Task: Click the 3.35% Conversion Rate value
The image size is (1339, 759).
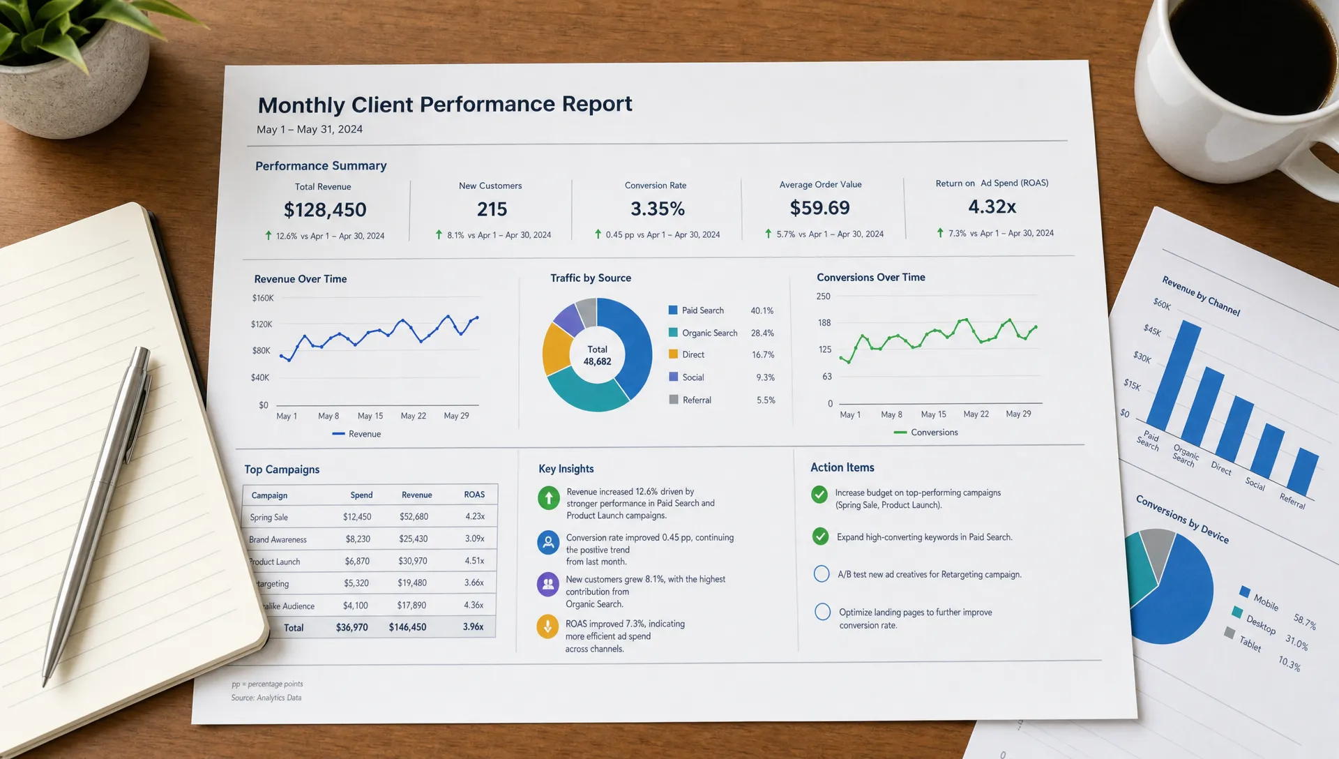Action: click(658, 208)
